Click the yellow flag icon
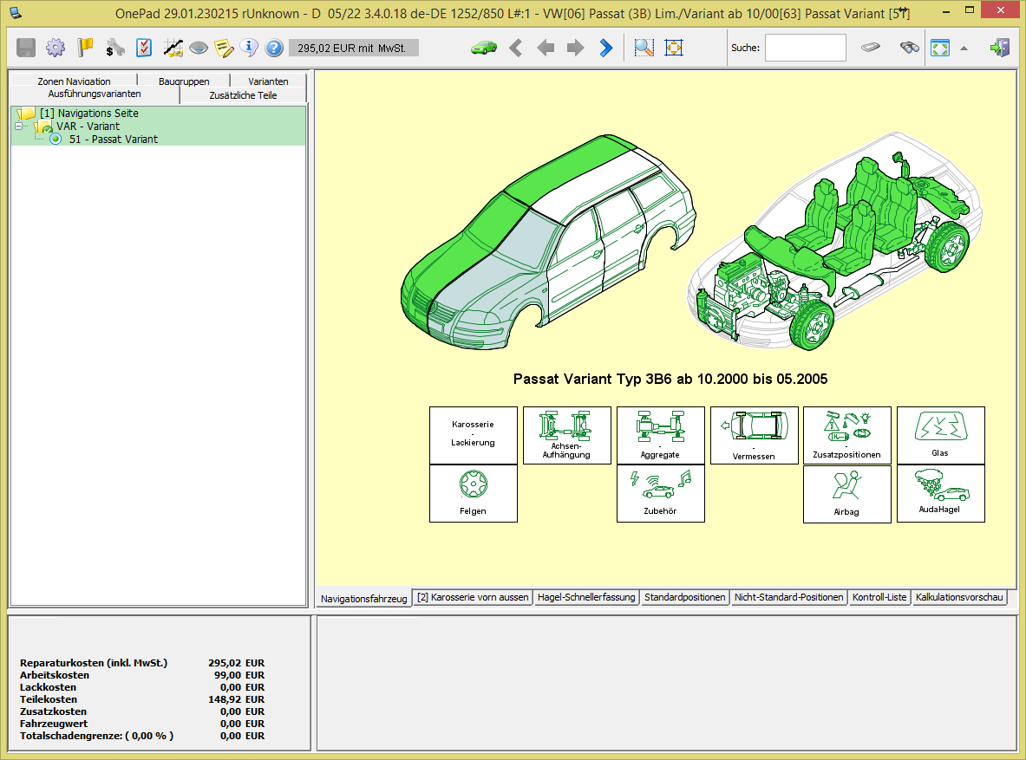The height and width of the screenshot is (760, 1026). [85, 48]
